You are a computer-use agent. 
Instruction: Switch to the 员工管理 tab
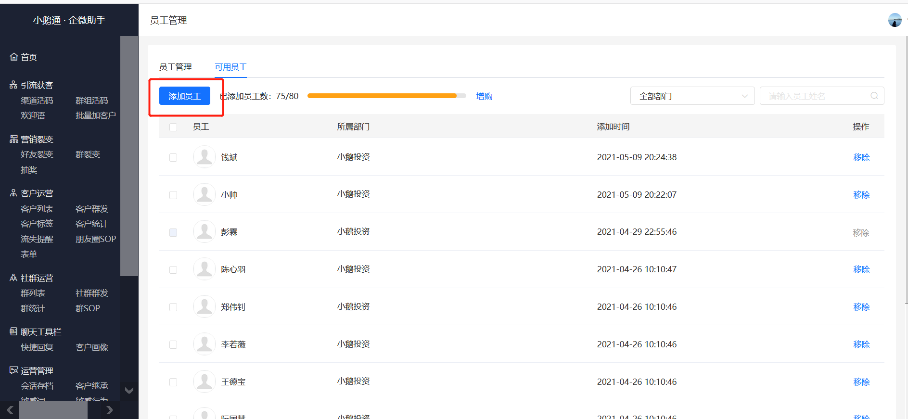coord(176,67)
